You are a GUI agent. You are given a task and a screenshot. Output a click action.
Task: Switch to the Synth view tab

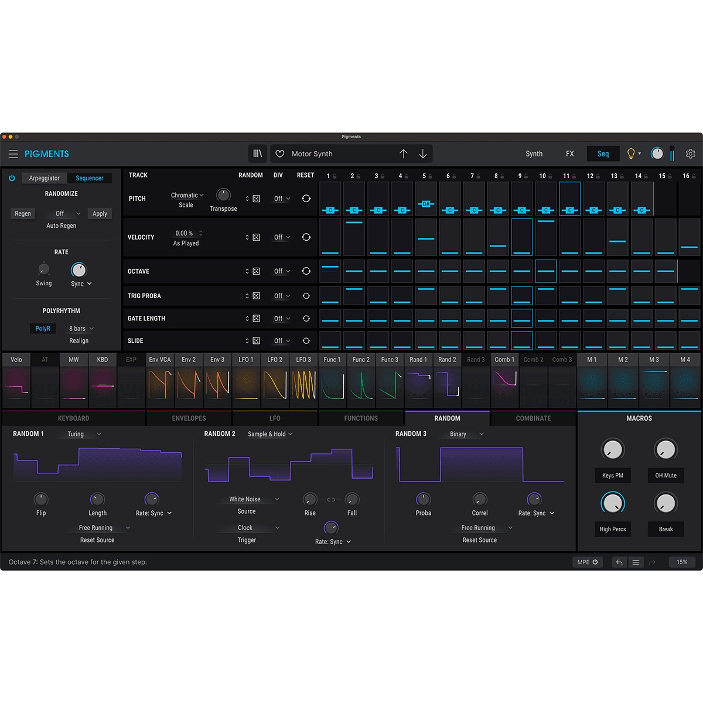point(534,154)
